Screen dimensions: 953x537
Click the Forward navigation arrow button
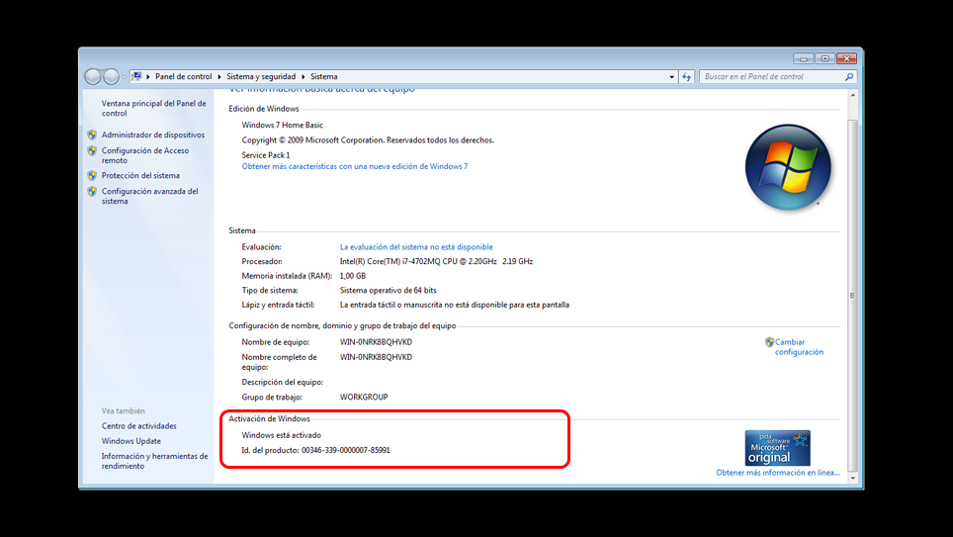tap(112, 76)
